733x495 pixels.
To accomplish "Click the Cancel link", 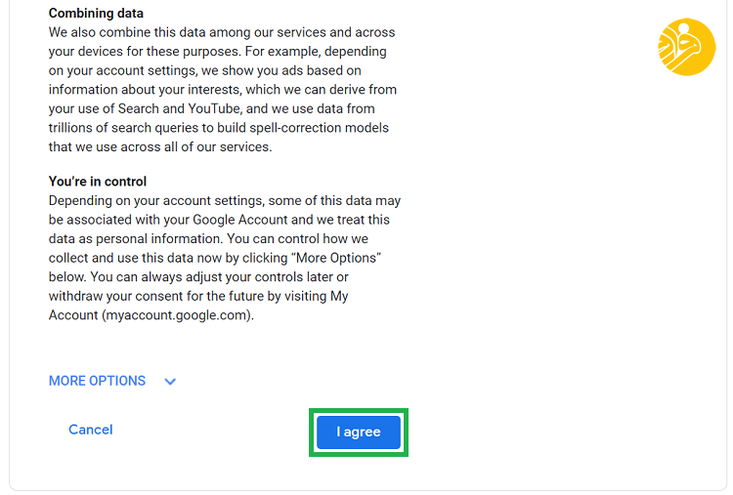I will point(91,430).
